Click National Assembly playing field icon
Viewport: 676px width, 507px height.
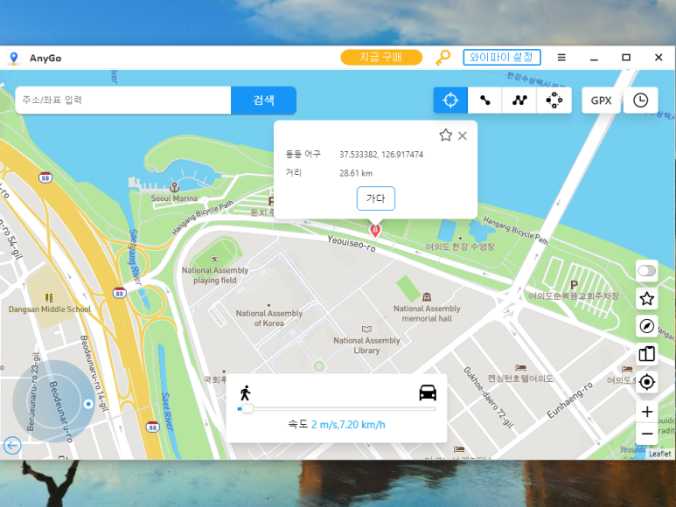click(215, 260)
